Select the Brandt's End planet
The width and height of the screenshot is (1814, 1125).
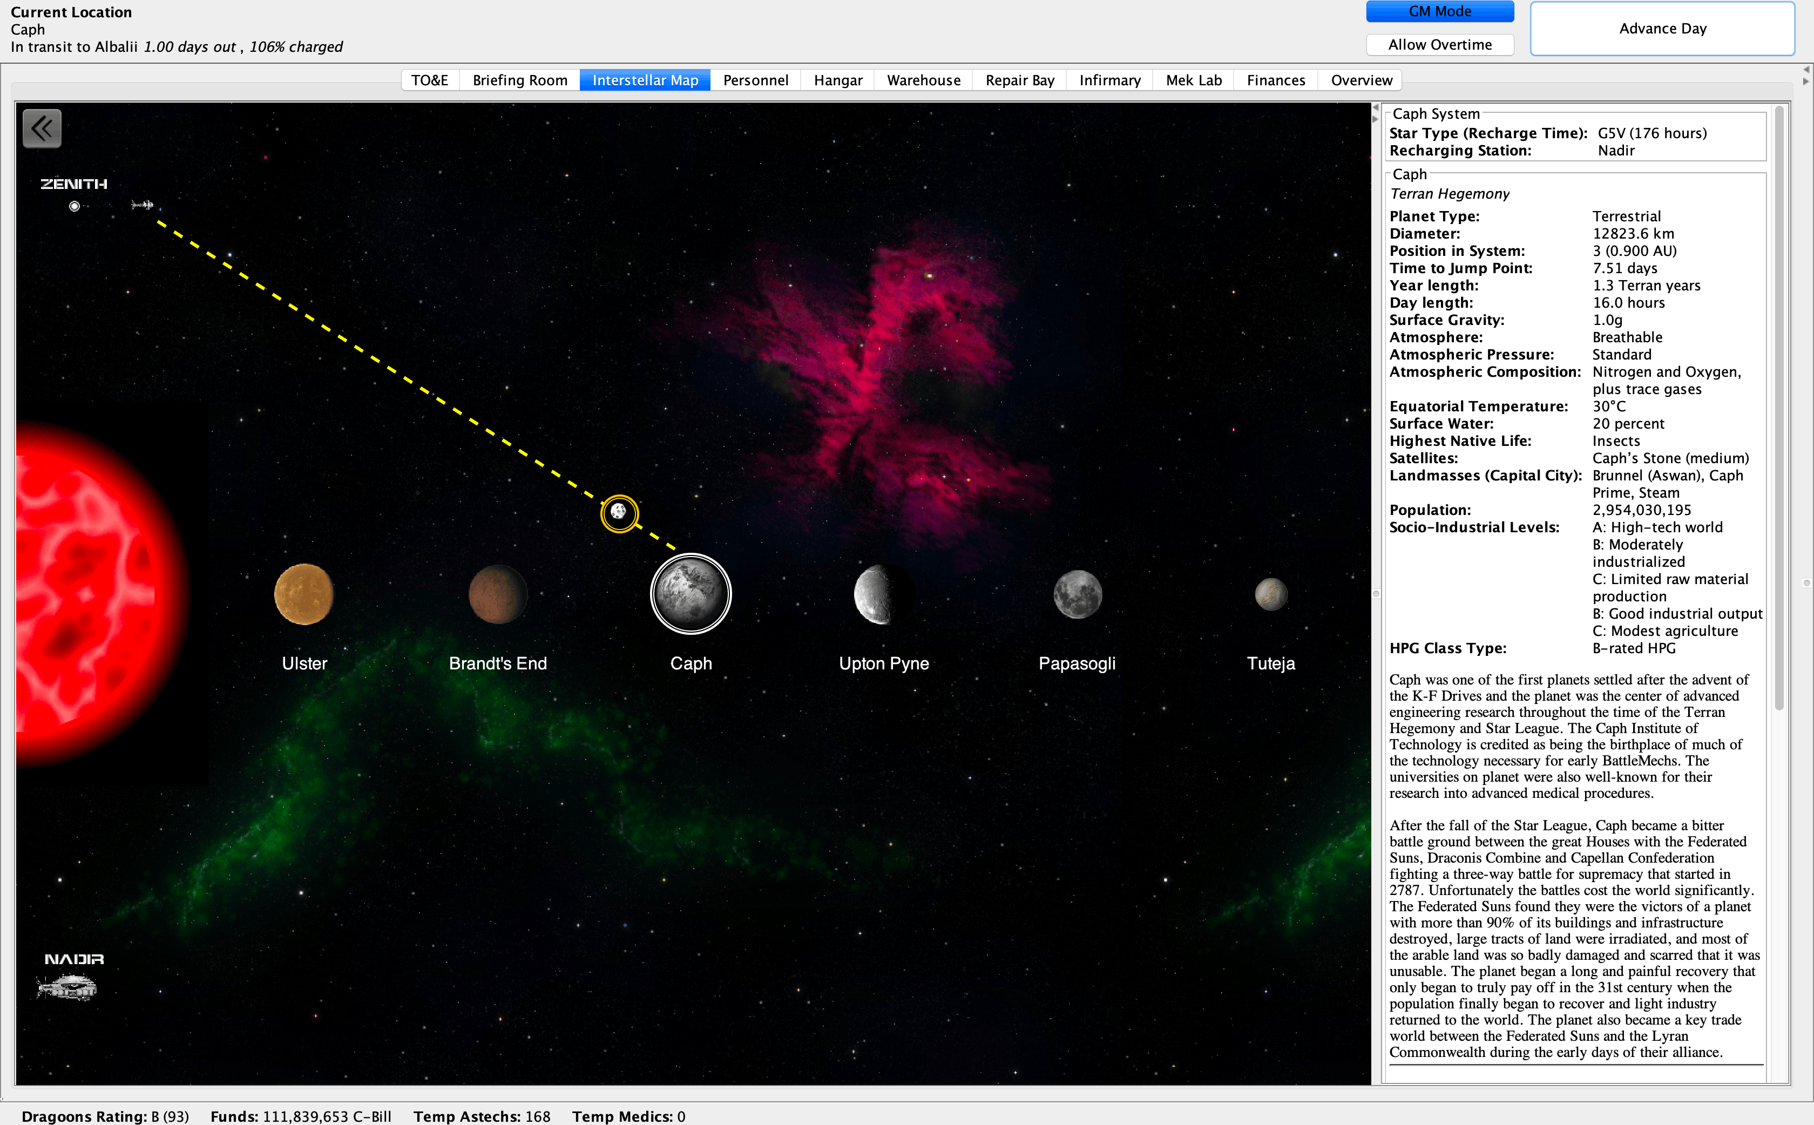click(498, 594)
